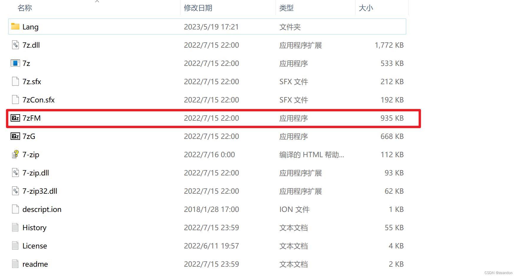Select the 7zG file name
Screen dimensions: 517x277
coord(29,136)
